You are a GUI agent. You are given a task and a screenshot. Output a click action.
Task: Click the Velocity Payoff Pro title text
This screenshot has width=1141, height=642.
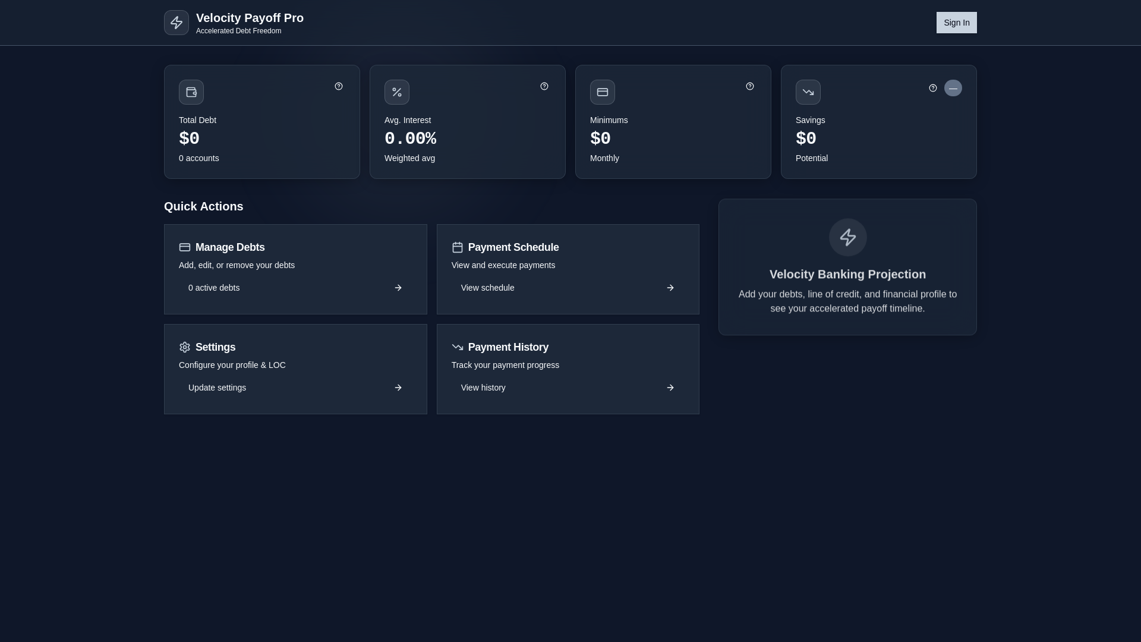(250, 18)
